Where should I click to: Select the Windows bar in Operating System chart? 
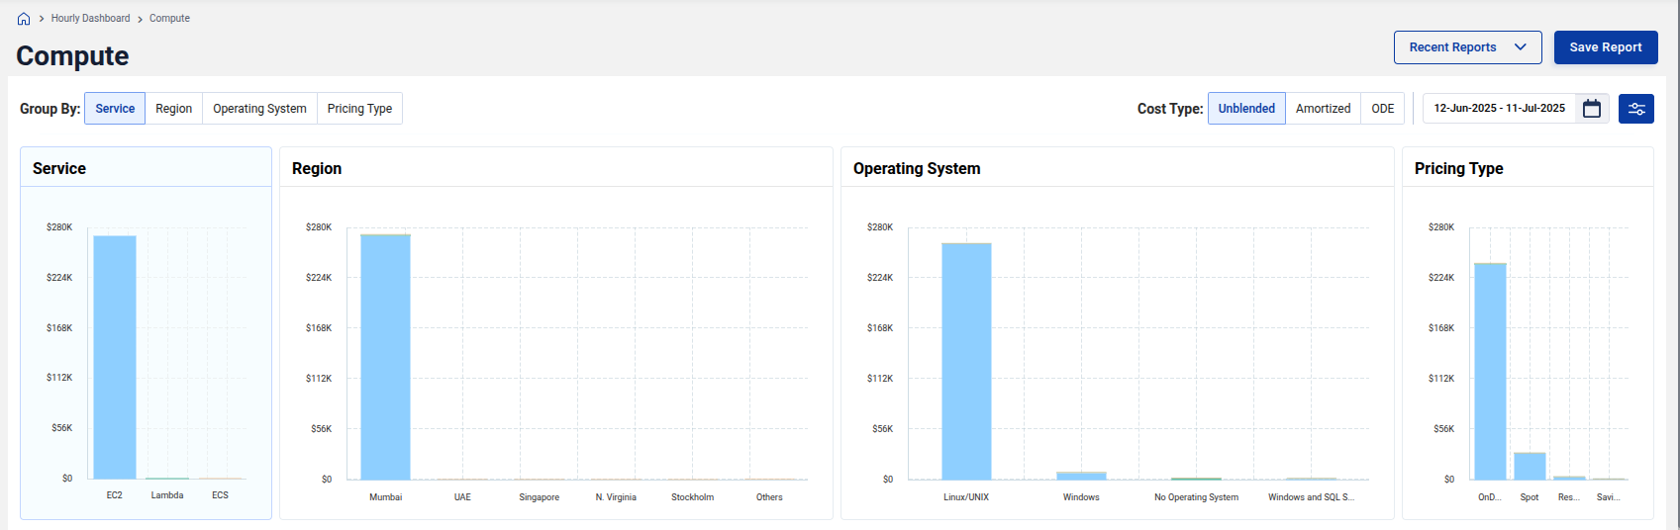pos(1081,476)
